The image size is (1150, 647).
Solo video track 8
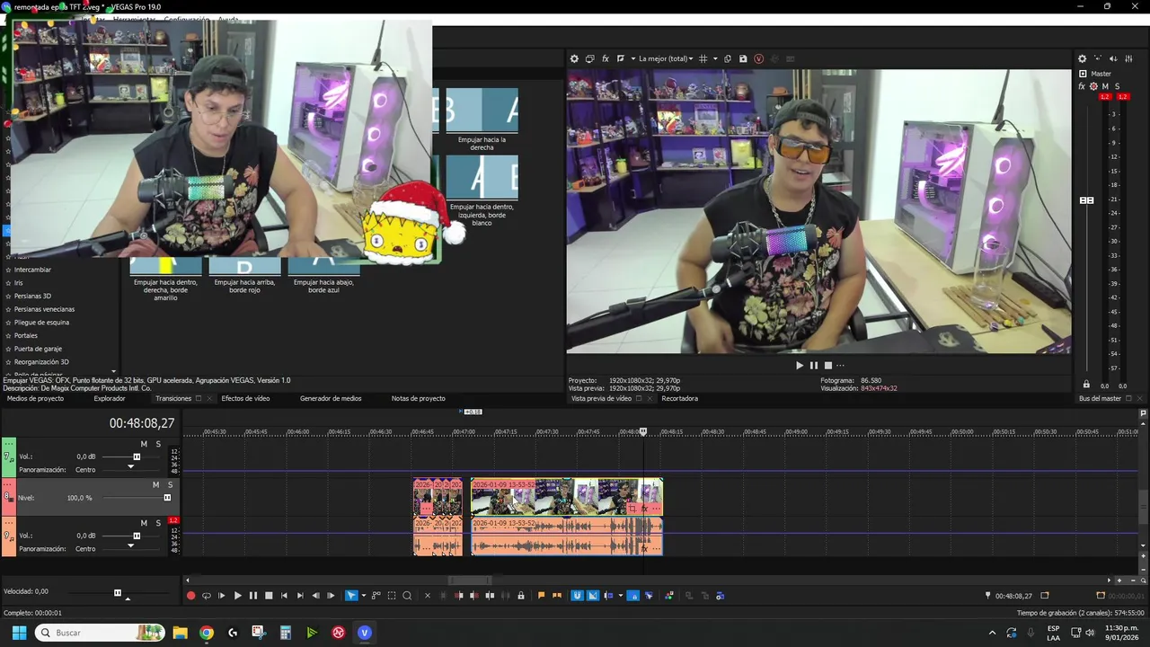[169, 484]
